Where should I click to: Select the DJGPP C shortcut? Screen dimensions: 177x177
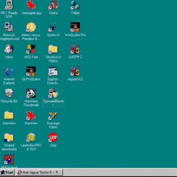tap(75, 49)
